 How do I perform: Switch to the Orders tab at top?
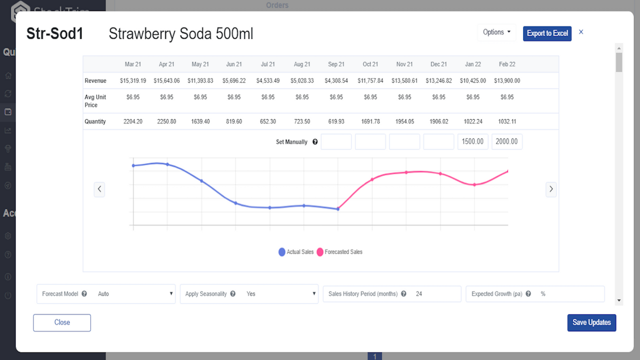point(277,5)
